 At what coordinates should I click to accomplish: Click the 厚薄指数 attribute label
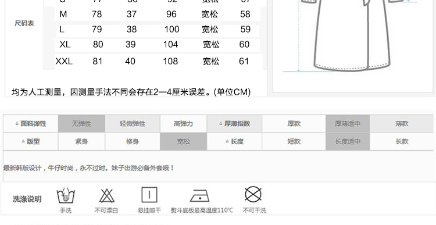click(234, 123)
